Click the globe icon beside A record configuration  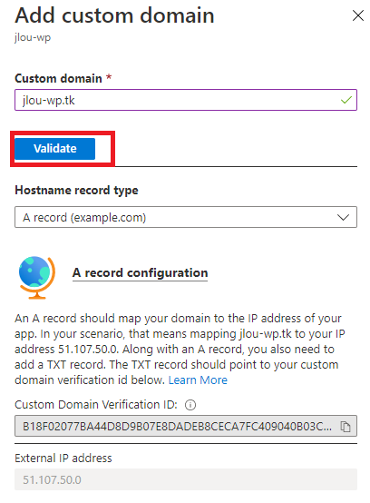click(36, 278)
